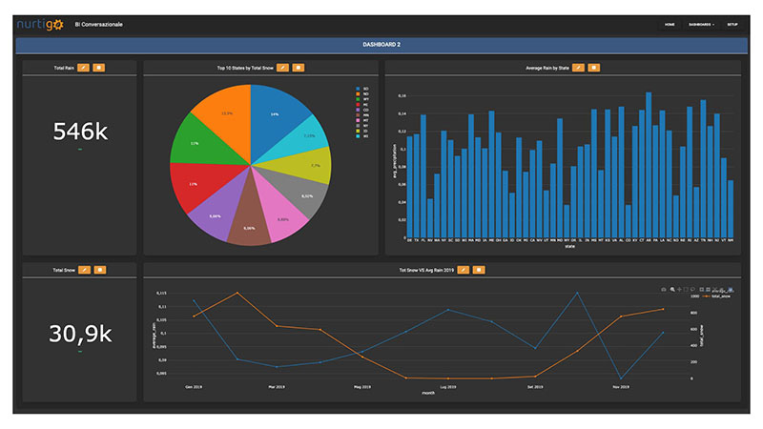This screenshot has height=429, width=763.
Task: Toggle the pink legend entry in pie chart
Action: 362,120
